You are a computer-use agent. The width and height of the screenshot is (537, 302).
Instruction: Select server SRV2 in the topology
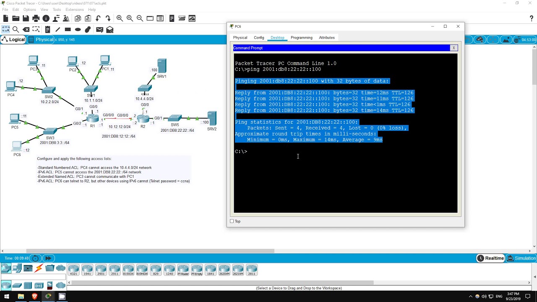[212, 118]
